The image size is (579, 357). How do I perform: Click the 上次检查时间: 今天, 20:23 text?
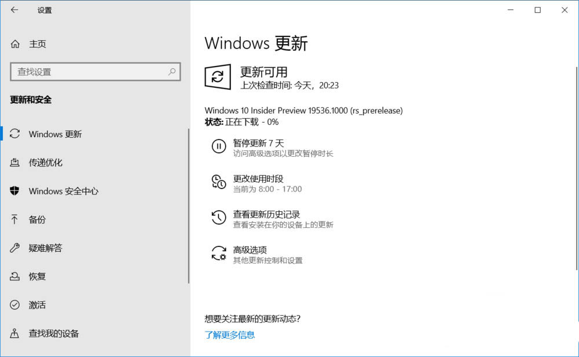coord(289,85)
